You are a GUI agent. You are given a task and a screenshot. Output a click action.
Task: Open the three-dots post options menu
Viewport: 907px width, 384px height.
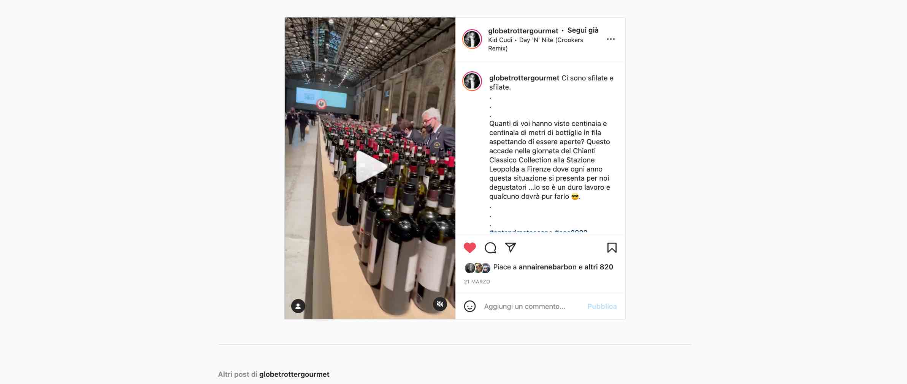611,39
